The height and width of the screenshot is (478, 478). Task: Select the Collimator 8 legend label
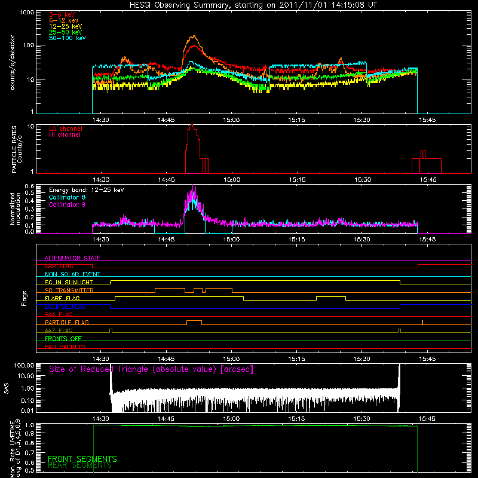pyautogui.click(x=67, y=197)
